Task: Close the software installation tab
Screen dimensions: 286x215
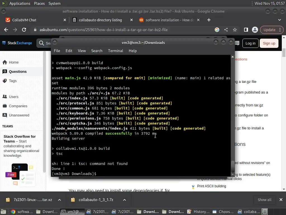Action: [198, 20]
